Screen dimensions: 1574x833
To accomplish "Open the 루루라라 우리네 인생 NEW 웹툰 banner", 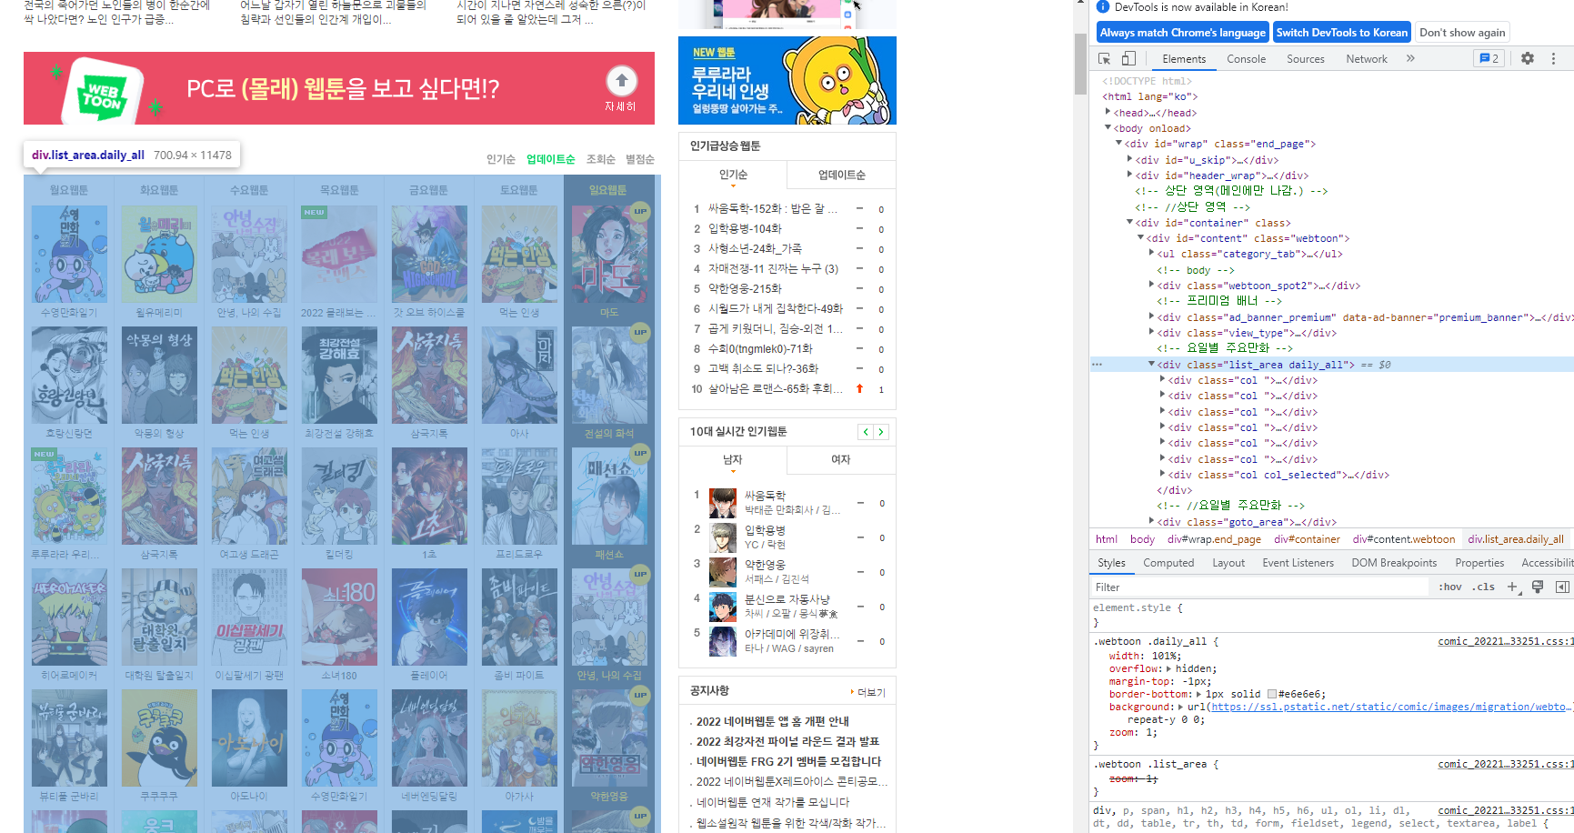I will [787, 80].
